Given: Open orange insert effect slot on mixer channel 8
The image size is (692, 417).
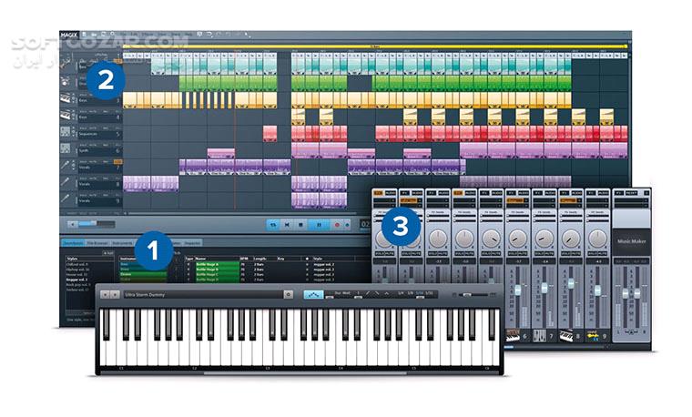Looking at the screenshot, I should (x=567, y=200).
